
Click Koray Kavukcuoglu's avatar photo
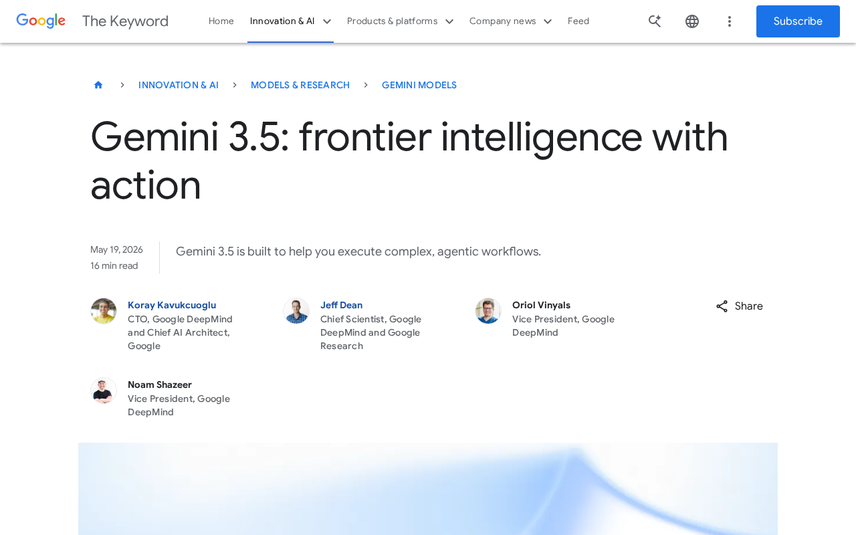click(104, 311)
